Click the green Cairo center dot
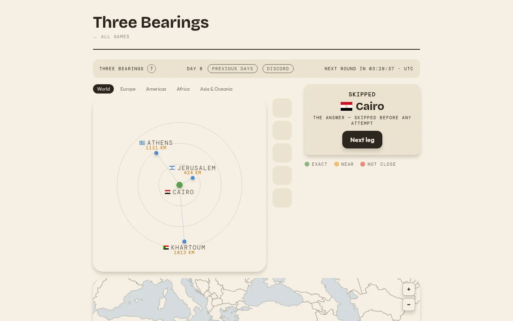 point(180,185)
